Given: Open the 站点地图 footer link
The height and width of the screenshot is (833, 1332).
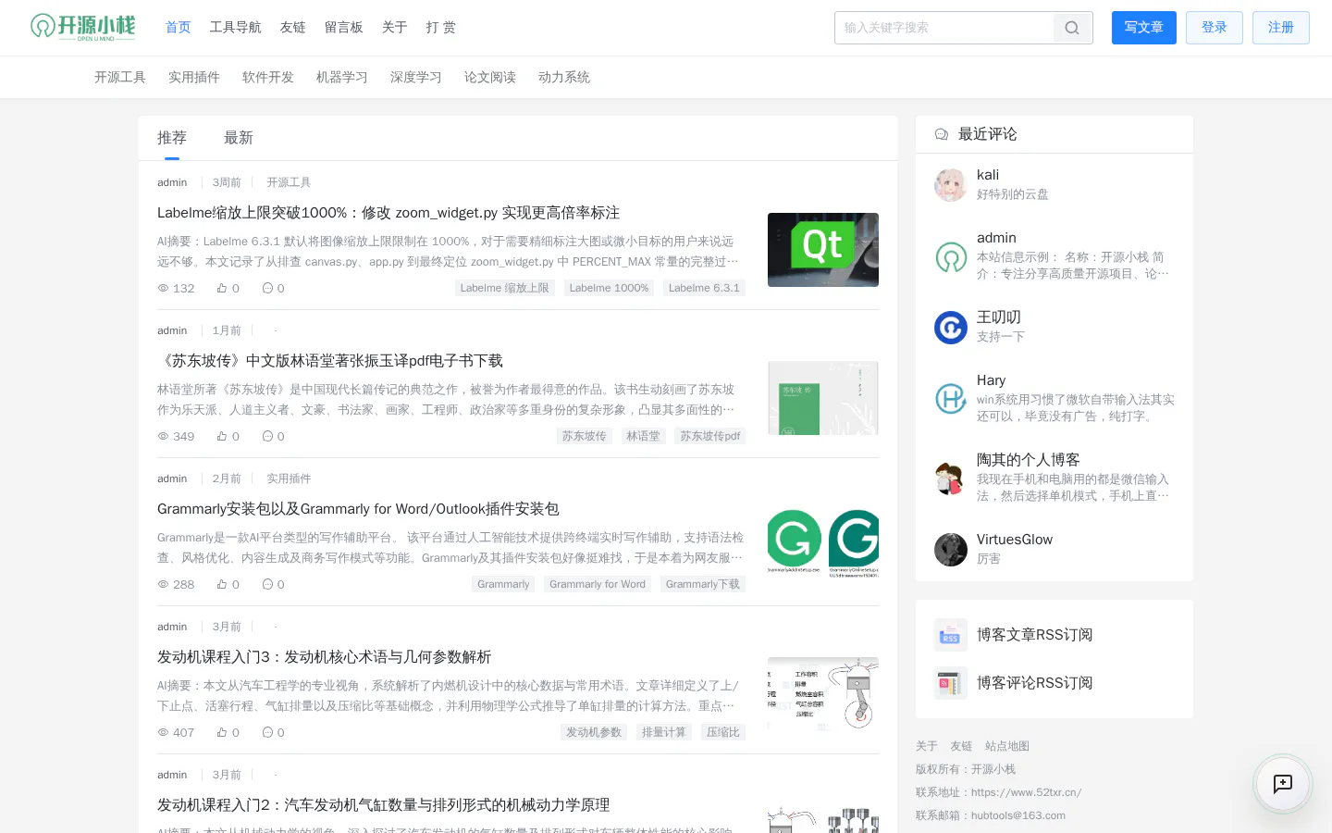Looking at the screenshot, I should [1007, 746].
